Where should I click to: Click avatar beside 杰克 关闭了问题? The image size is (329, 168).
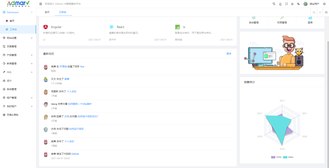coord(46,130)
